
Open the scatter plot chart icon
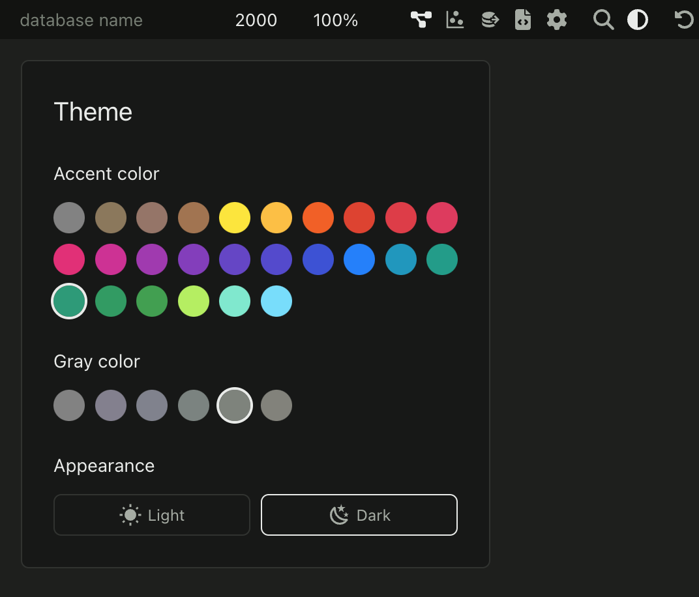pos(454,20)
